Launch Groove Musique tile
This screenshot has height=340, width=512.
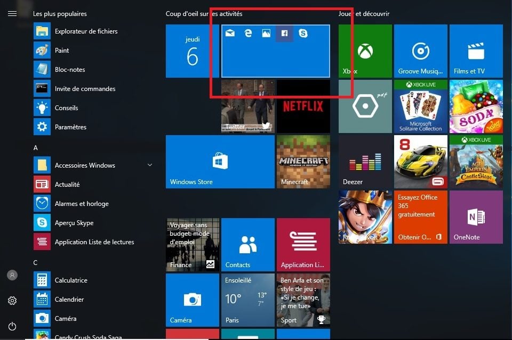pyautogui.click(x=421, y=51)
